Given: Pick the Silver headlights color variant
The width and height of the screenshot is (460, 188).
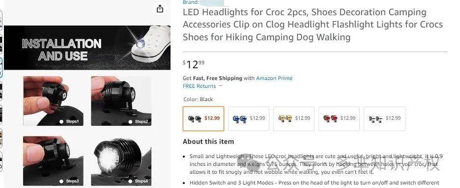Looking at the screenshot, I should pos(384,119).
